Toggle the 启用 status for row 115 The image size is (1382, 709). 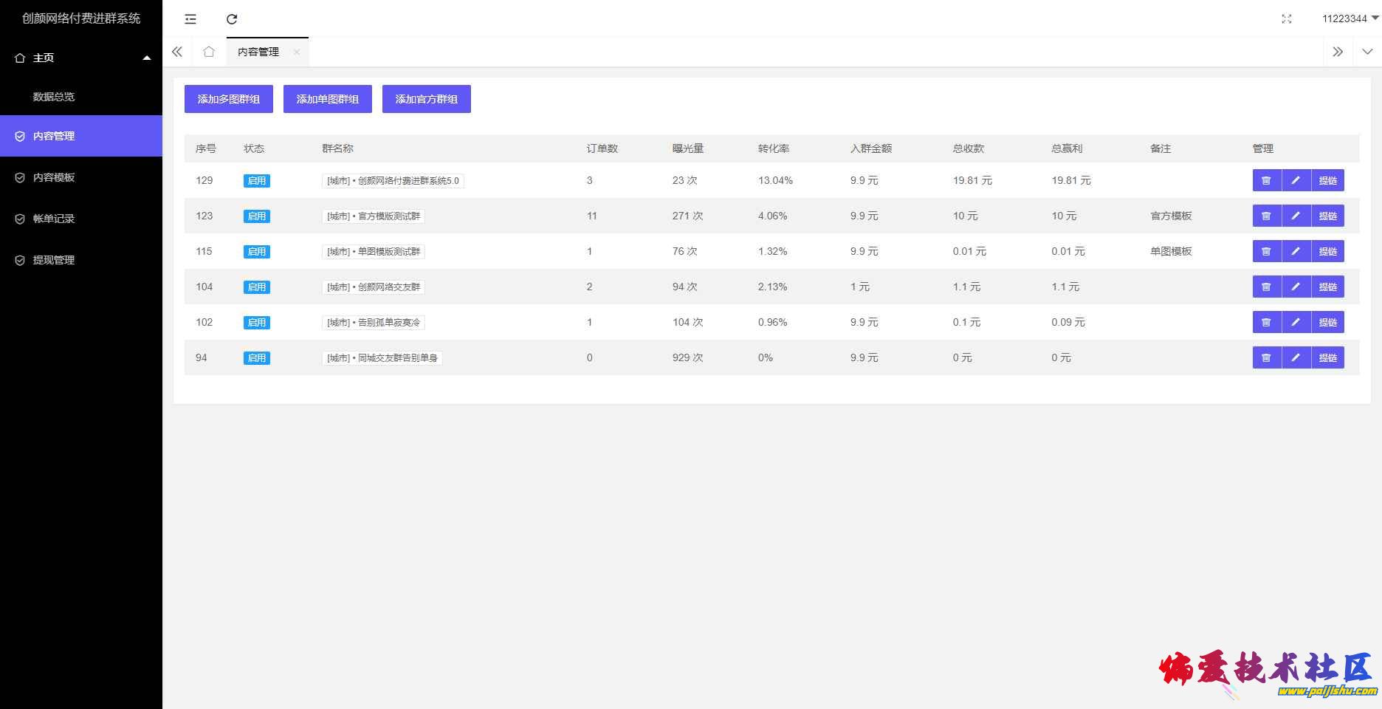(x=256, y=252)
